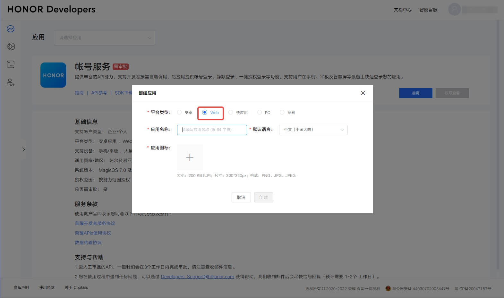Open 文档中心 in the top navigation
This screenshot has height=298, width=504.
click(x=402, y=10)
